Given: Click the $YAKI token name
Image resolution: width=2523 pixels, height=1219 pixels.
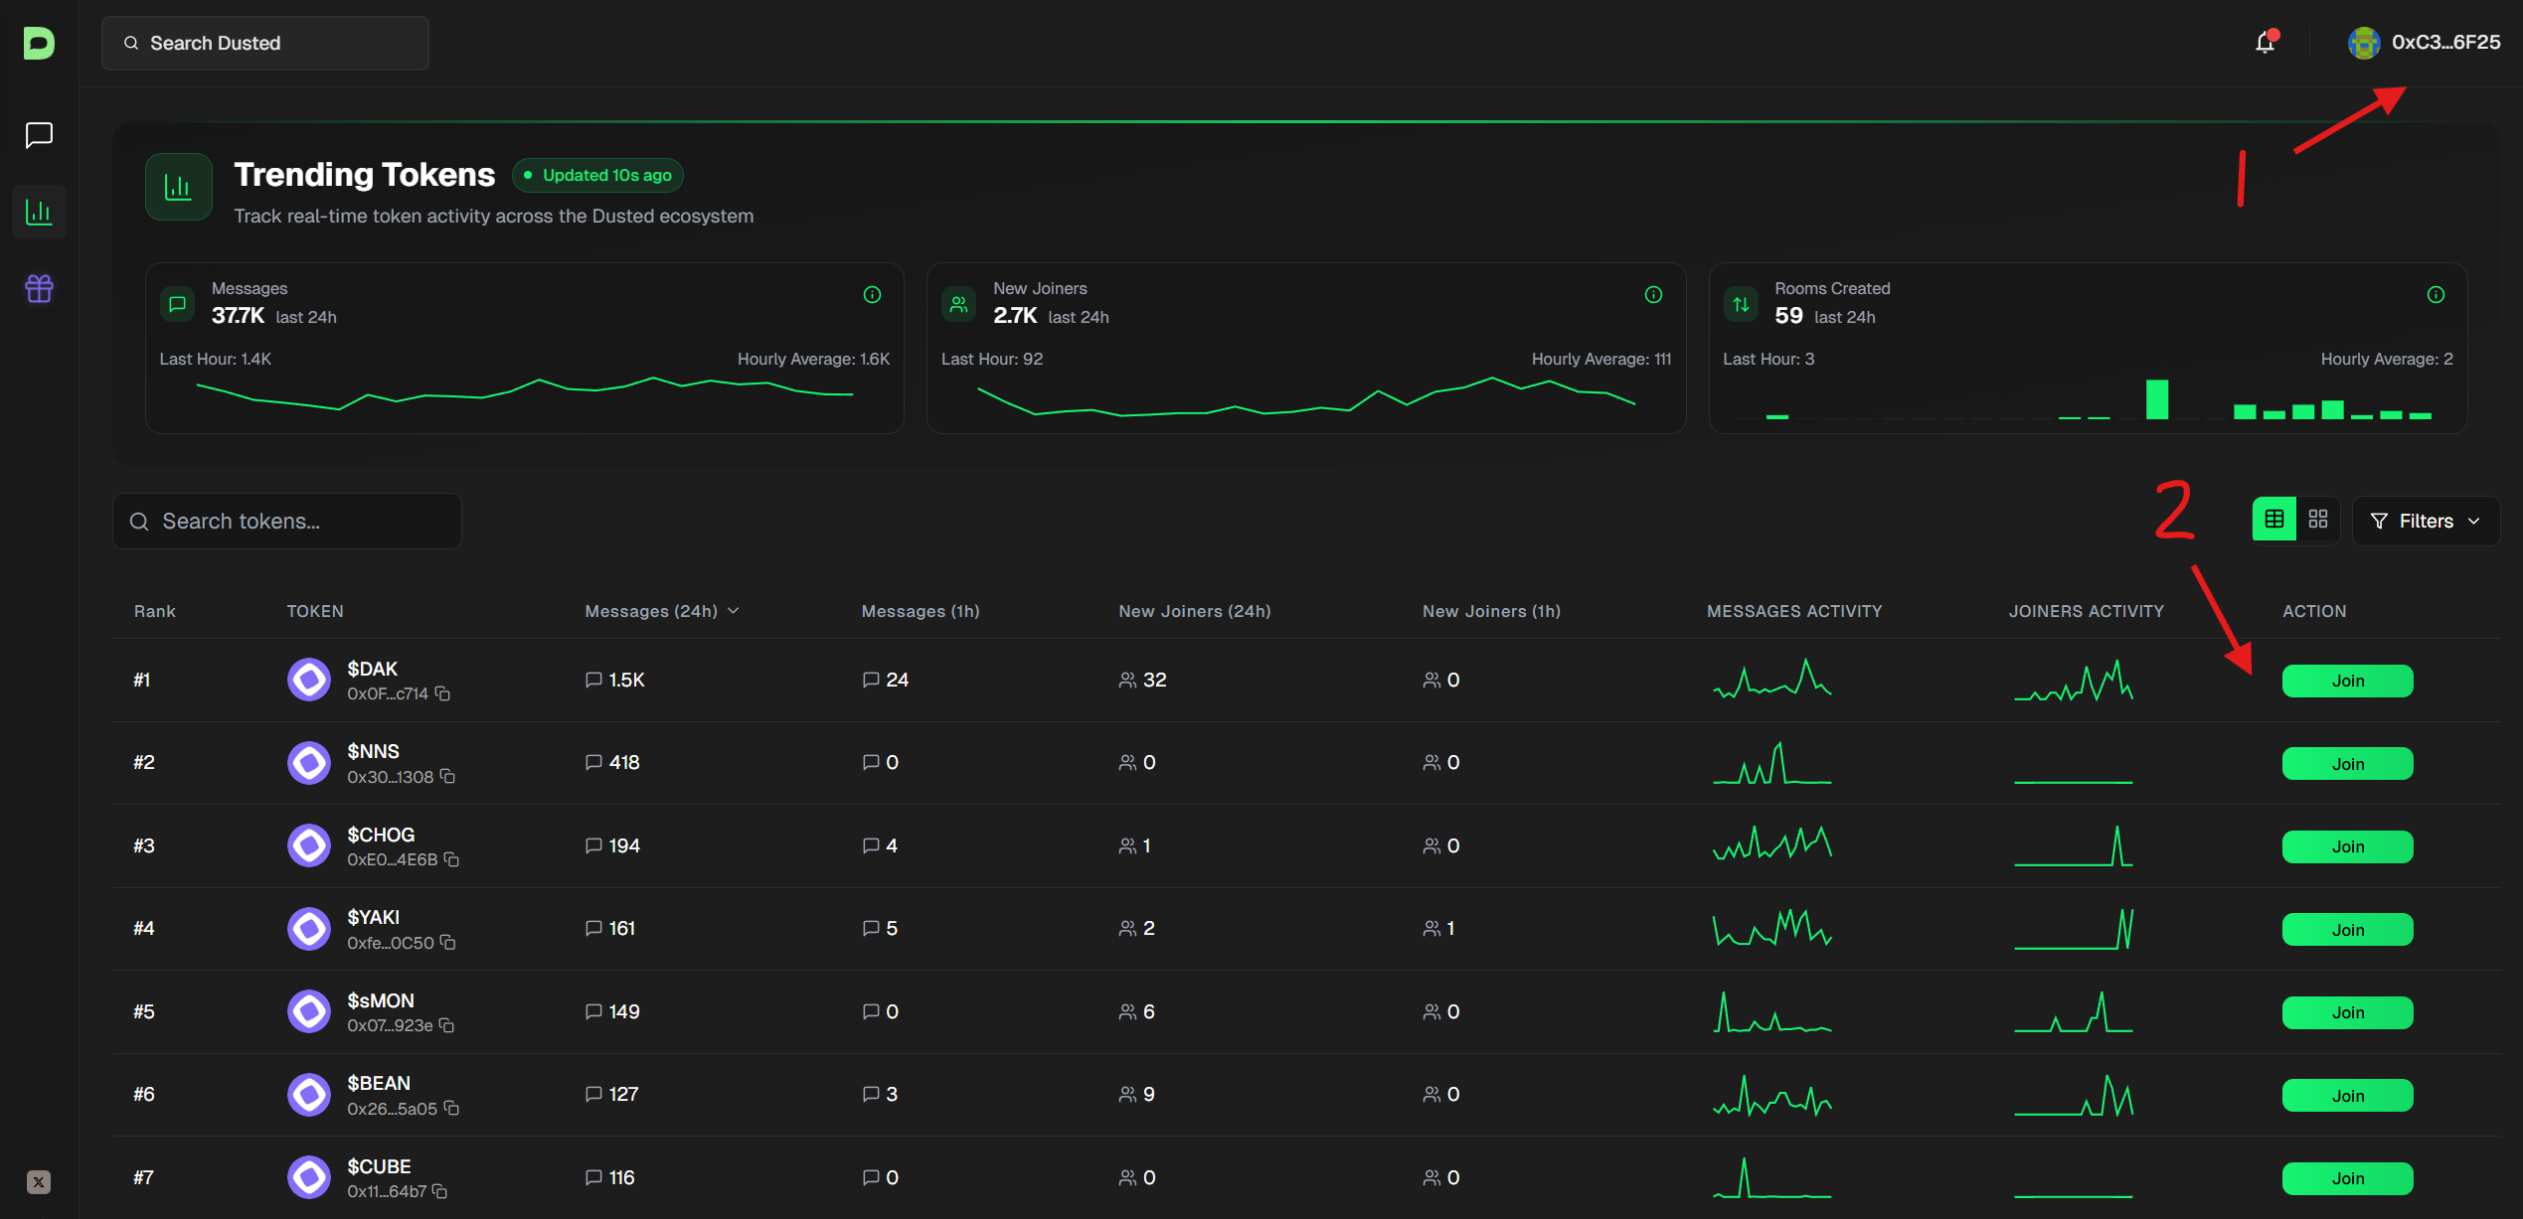Looking at the screenshot, I should pyautogui.click(x=373, y=917).
